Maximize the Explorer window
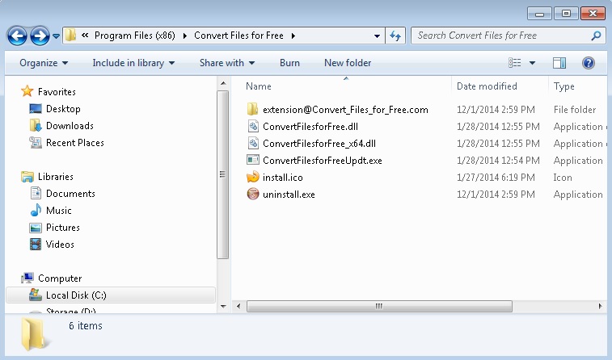This screenshot has width=612, height=360. pos(566,14)
